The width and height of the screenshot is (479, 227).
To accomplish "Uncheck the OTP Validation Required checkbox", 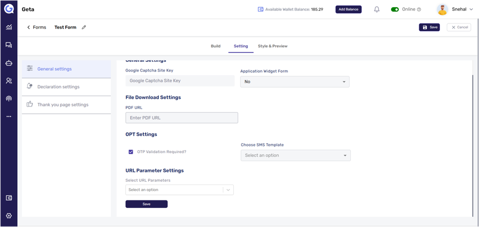I will (x=131, y=152).
